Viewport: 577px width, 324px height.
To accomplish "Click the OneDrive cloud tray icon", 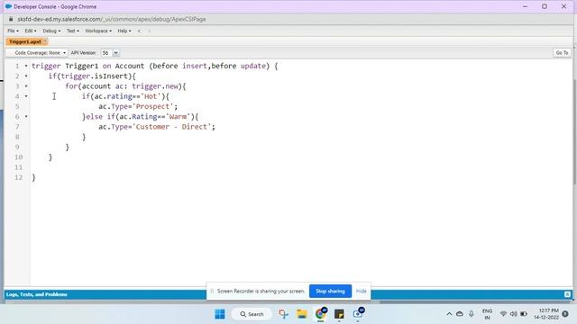I will 460,314.
